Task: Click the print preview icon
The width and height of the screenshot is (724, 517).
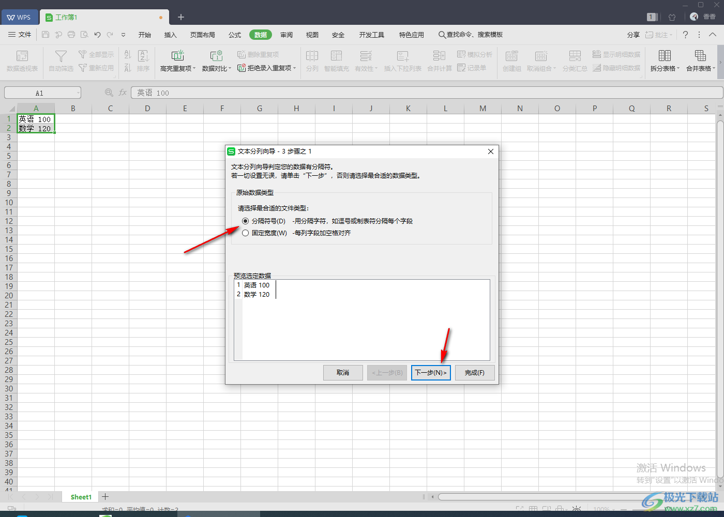Action: point(84,35)
